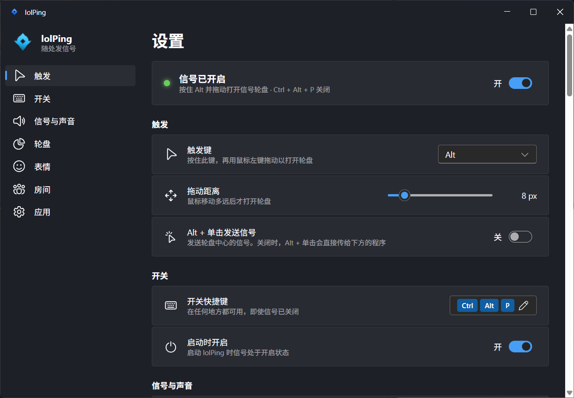Click the 房间 people icon in sidebar
Viewport: 574px width, 398px height.
(19, 189)
